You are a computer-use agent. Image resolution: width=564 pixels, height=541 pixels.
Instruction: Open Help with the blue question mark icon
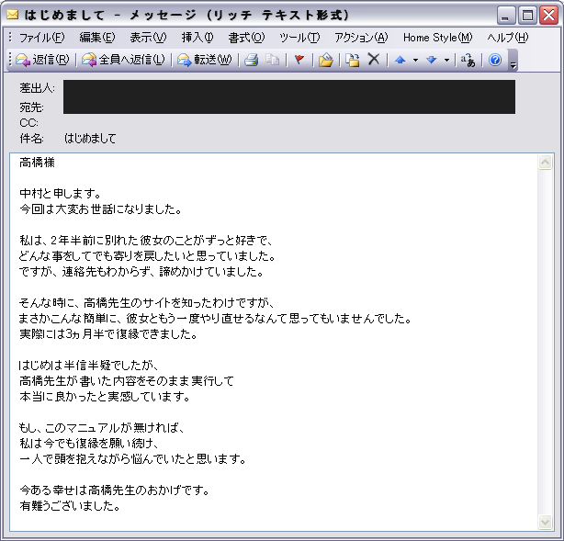[495, 60]
